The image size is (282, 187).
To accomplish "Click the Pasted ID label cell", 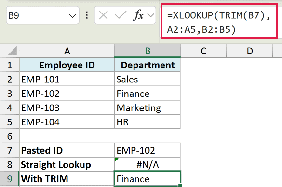I will click(x=67, y=150).
